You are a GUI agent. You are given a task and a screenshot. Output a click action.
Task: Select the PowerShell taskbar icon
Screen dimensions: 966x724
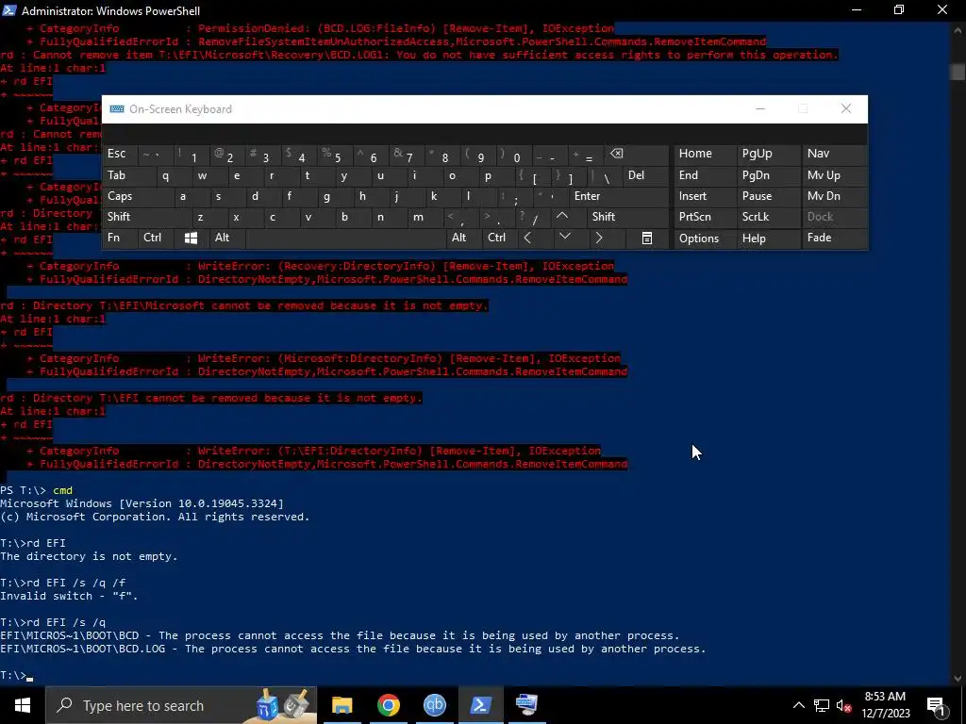480,705
